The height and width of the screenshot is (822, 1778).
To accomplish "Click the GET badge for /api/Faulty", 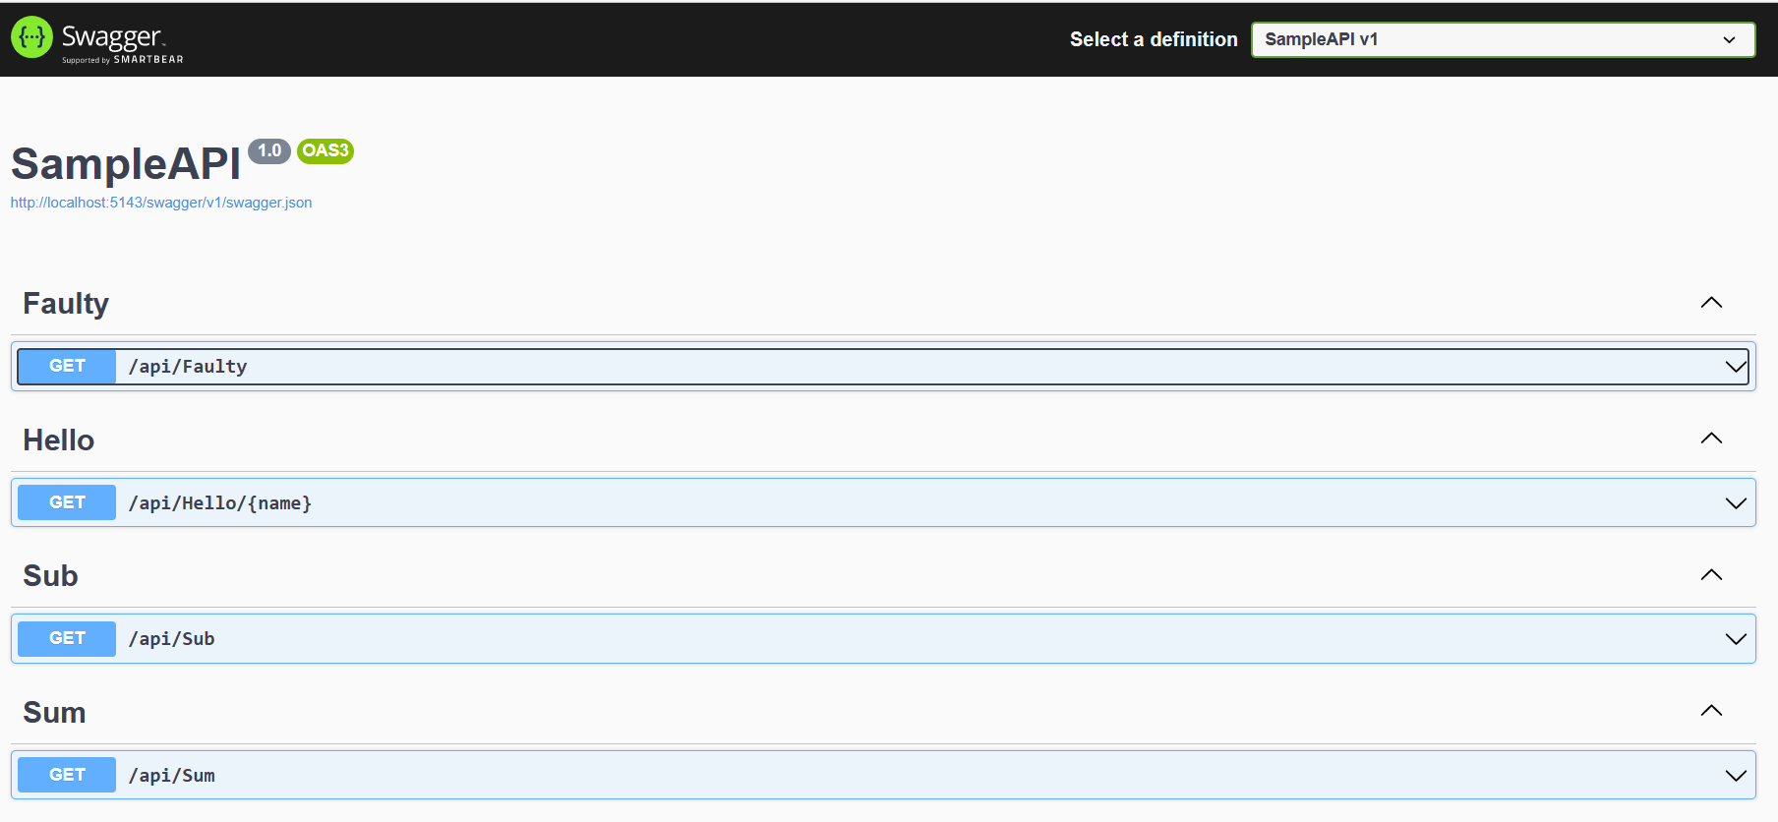I will click(67, 366).
